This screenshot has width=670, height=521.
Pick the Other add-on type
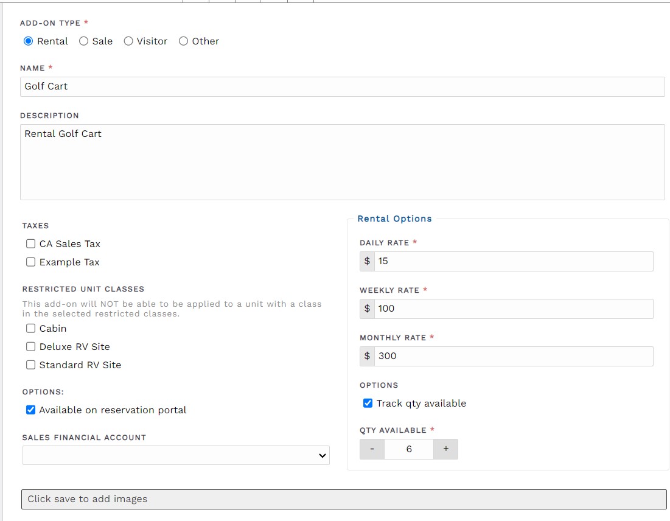[183, 41]
